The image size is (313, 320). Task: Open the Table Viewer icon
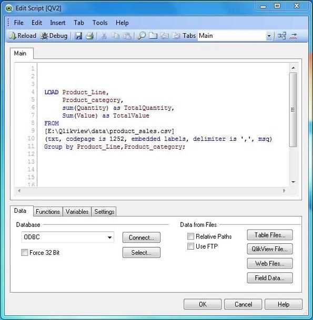coord(282,36)
